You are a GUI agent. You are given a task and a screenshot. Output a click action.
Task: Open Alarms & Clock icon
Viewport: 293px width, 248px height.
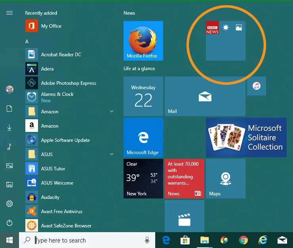(x=32, y=97)
